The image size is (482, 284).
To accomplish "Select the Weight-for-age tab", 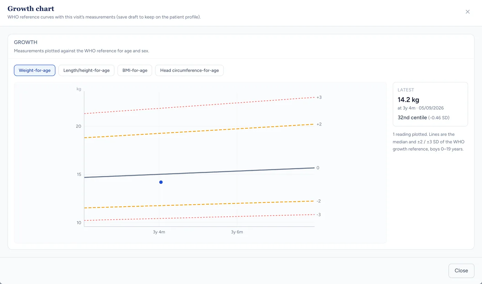I will coord(34,70).
